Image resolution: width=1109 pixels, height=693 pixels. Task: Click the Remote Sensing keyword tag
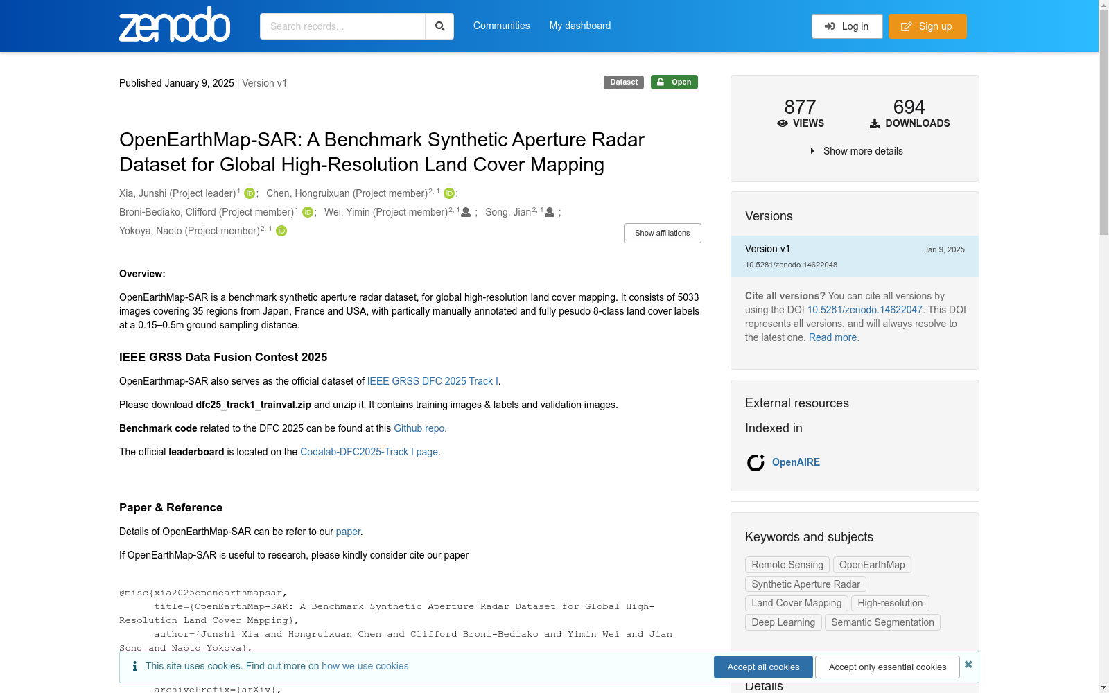click(x=787, y=565)
